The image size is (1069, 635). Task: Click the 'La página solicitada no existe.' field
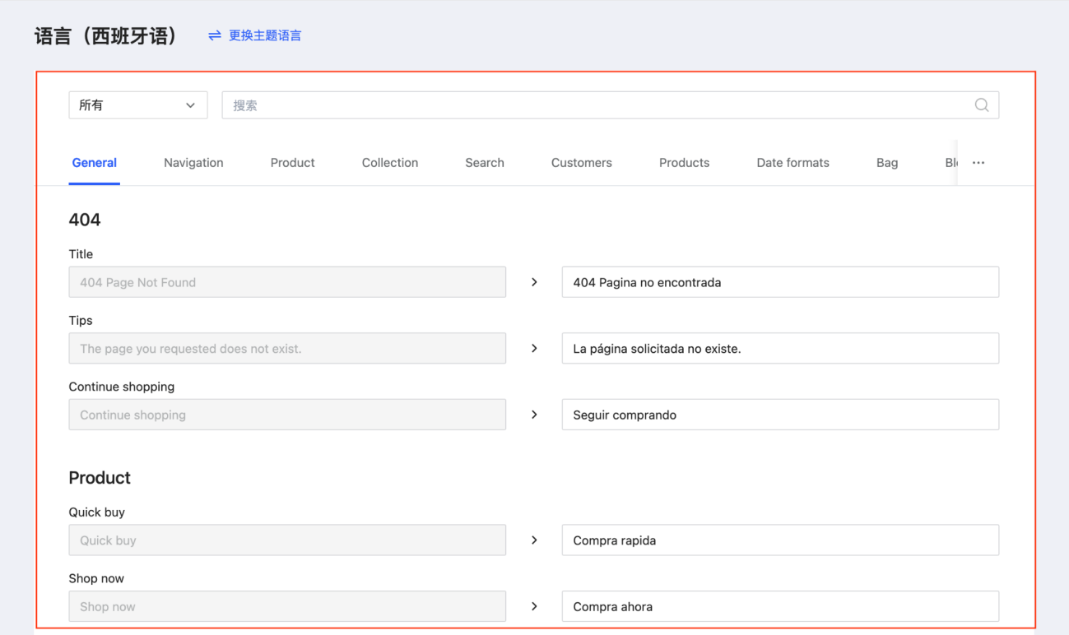[x=779, y=349]
